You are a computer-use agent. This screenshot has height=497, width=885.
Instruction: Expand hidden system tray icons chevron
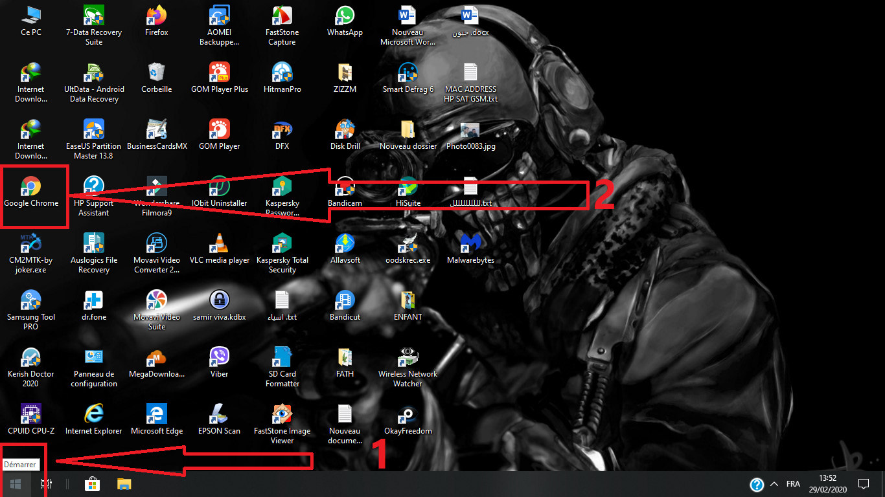tap(774, 483)
